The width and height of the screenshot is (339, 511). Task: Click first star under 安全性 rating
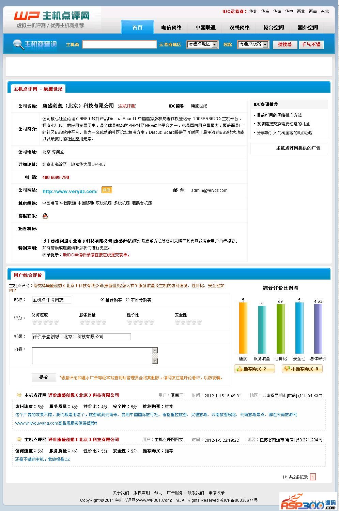click(x=177, y=322)
